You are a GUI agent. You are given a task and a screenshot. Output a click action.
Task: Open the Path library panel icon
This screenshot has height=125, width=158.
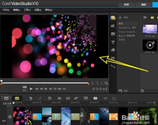[x=113, y=66]
